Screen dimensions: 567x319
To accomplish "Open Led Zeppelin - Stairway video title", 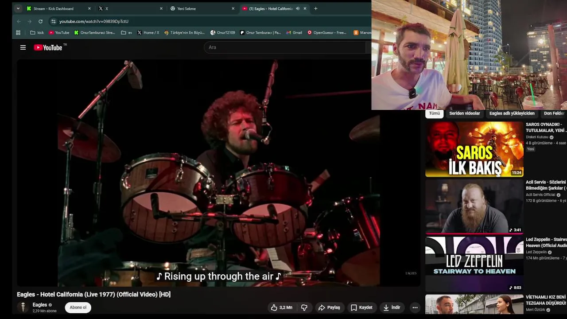I will tap(546, 243).
